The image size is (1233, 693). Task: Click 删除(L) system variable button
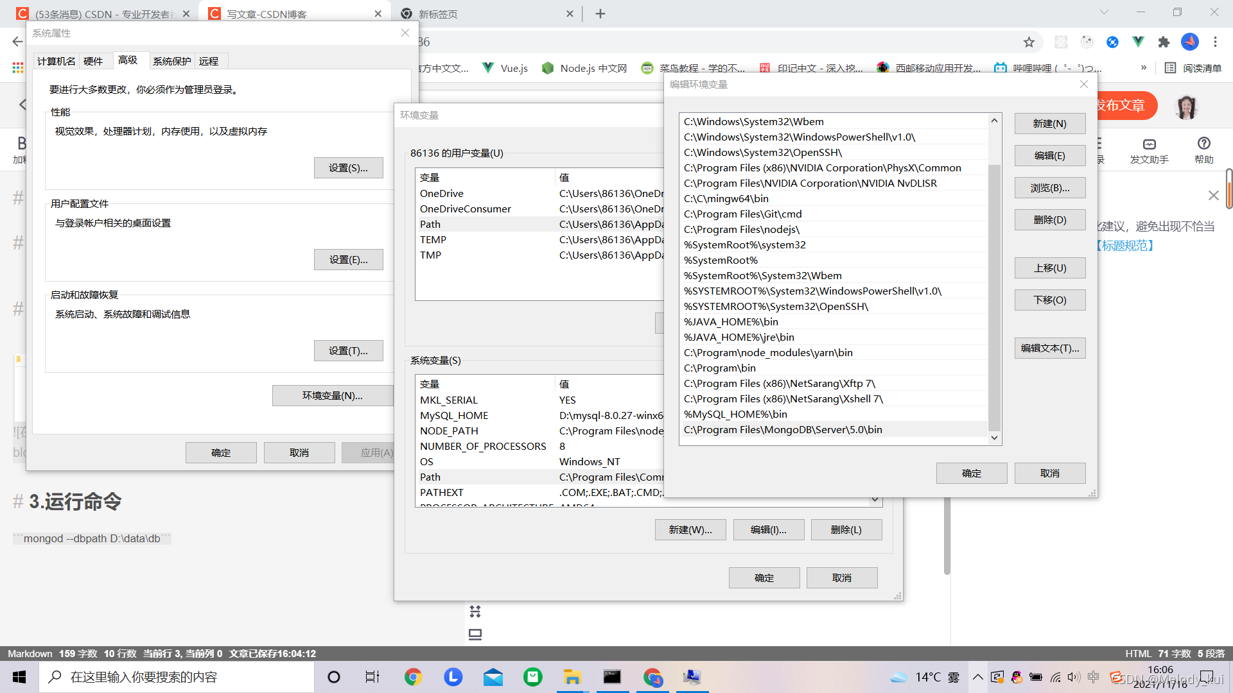[846, 530]
